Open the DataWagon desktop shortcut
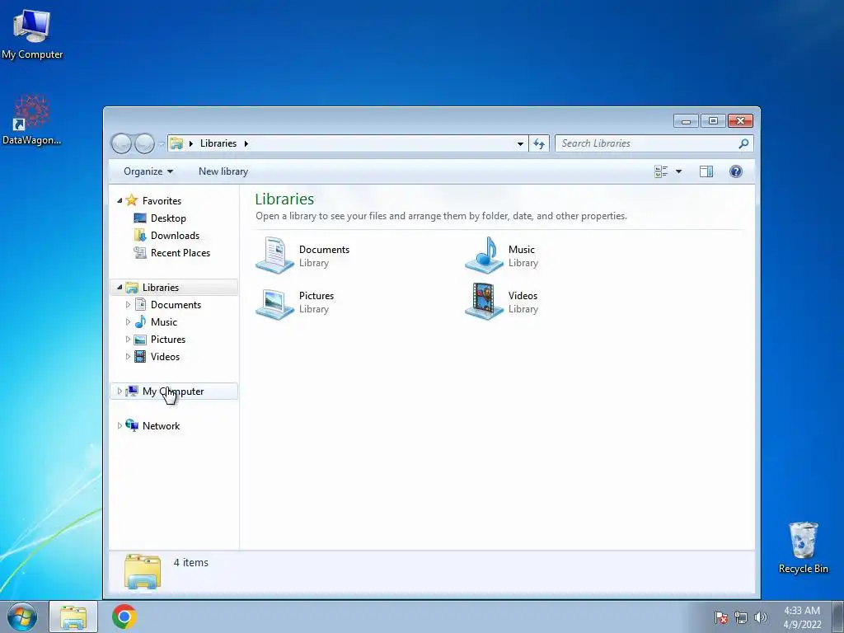Viewport: 844px width, 633px height. point(32,120)
